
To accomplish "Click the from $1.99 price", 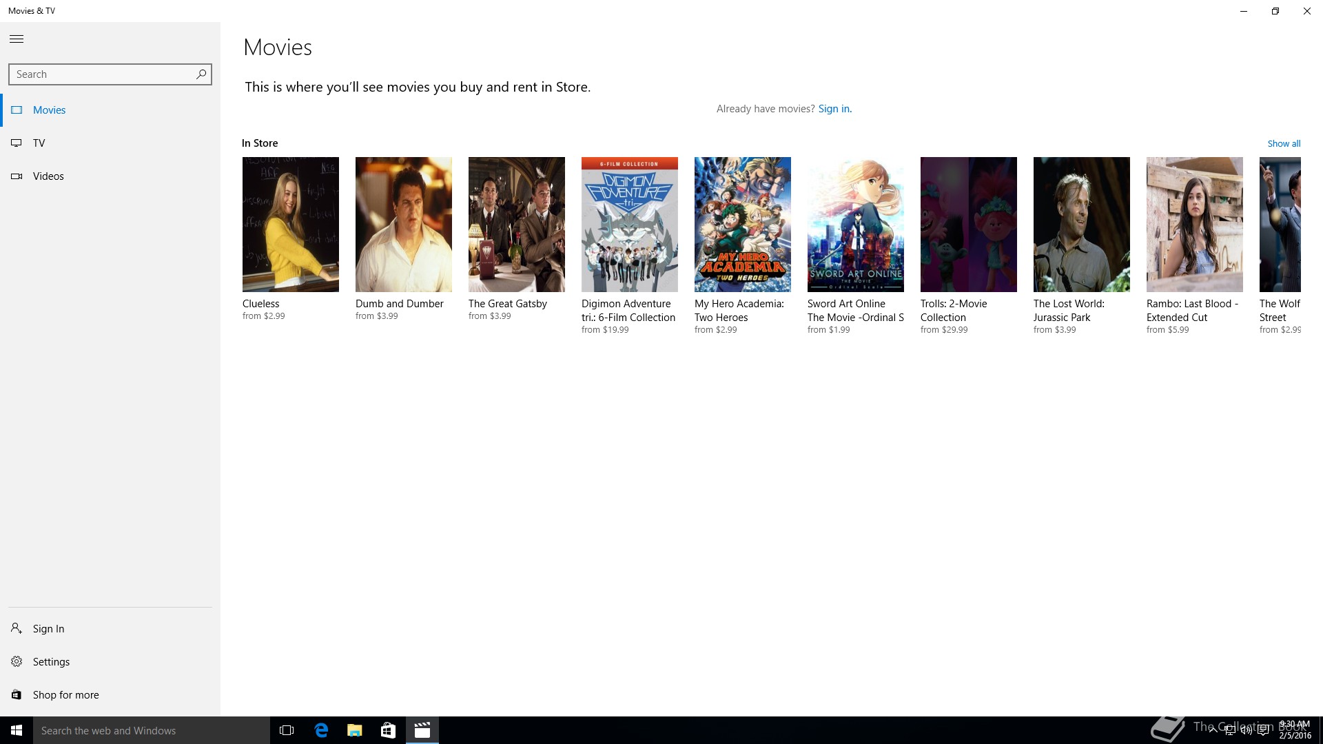I will click(828, 330).
